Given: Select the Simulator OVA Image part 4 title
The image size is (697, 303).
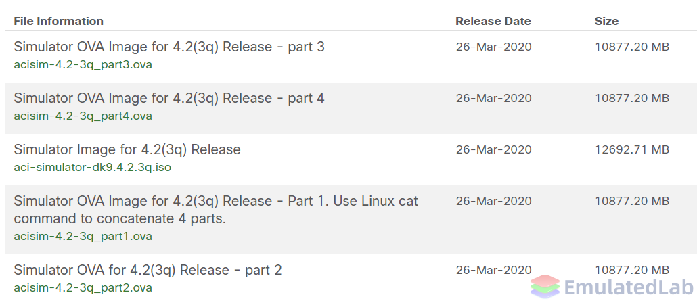Looking at the screenshot, I should (x=169, y=98).
